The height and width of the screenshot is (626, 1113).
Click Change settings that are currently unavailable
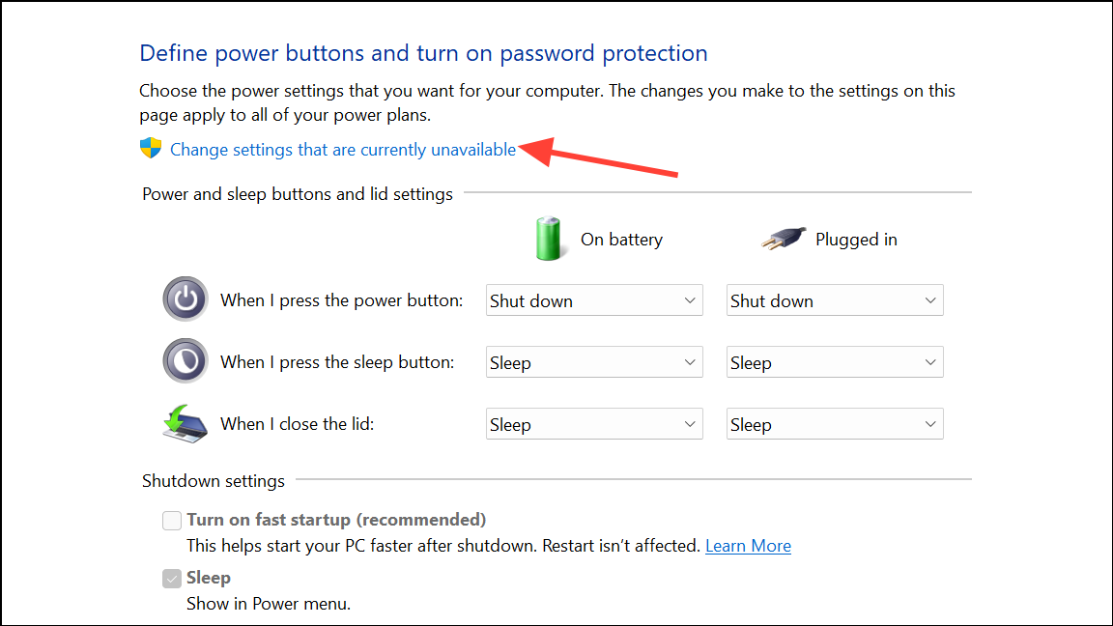tap(343, 150)
